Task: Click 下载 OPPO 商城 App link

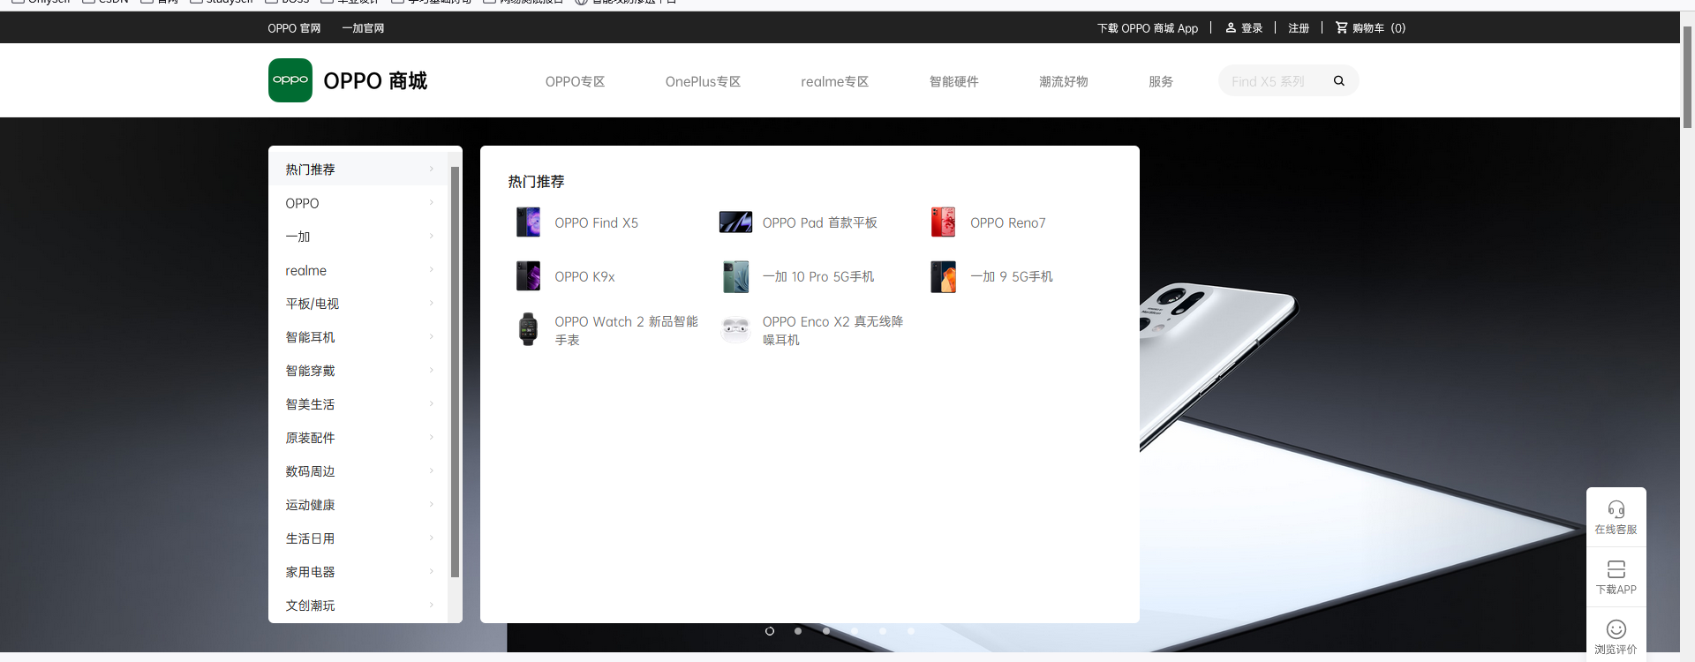Action: click(x=1148, y=28)
